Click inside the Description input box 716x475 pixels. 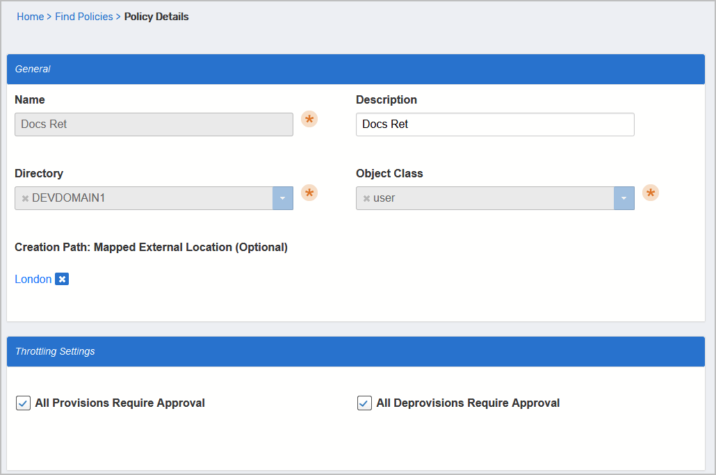click(494, 124)
